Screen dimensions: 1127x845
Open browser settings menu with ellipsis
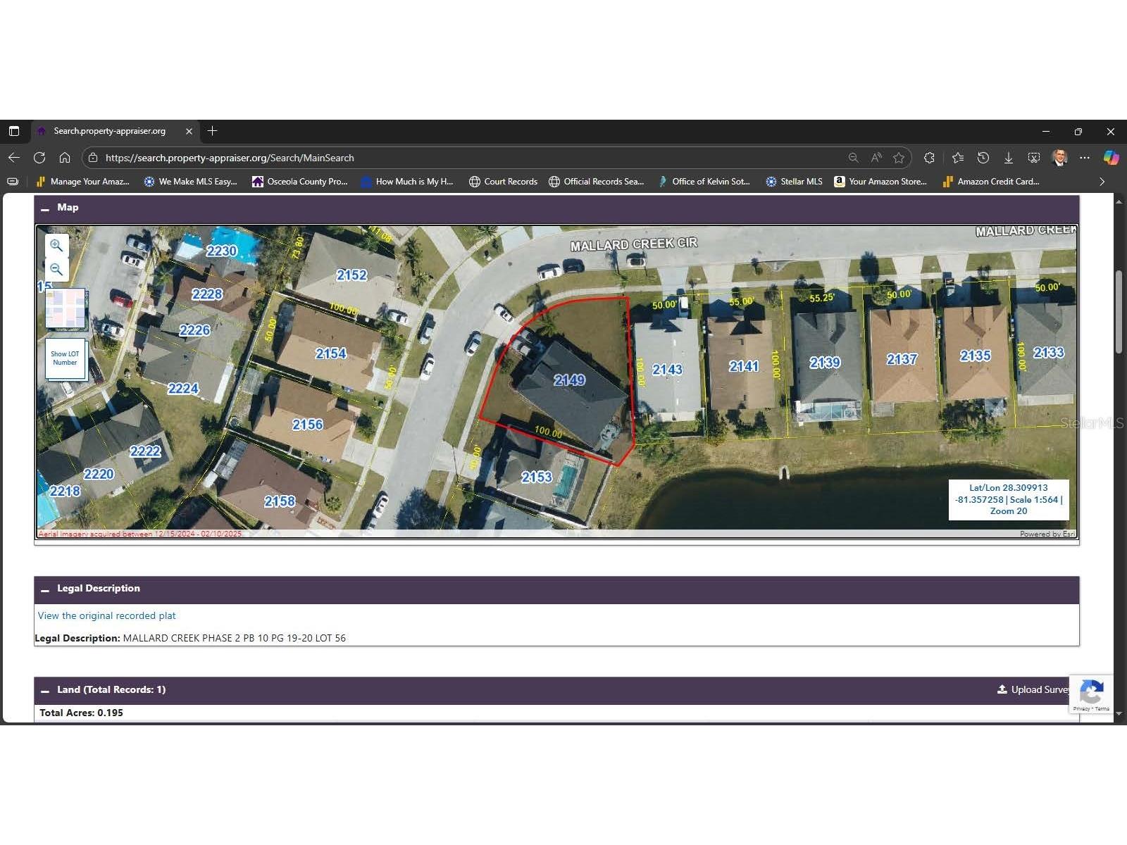point(1085,158)
